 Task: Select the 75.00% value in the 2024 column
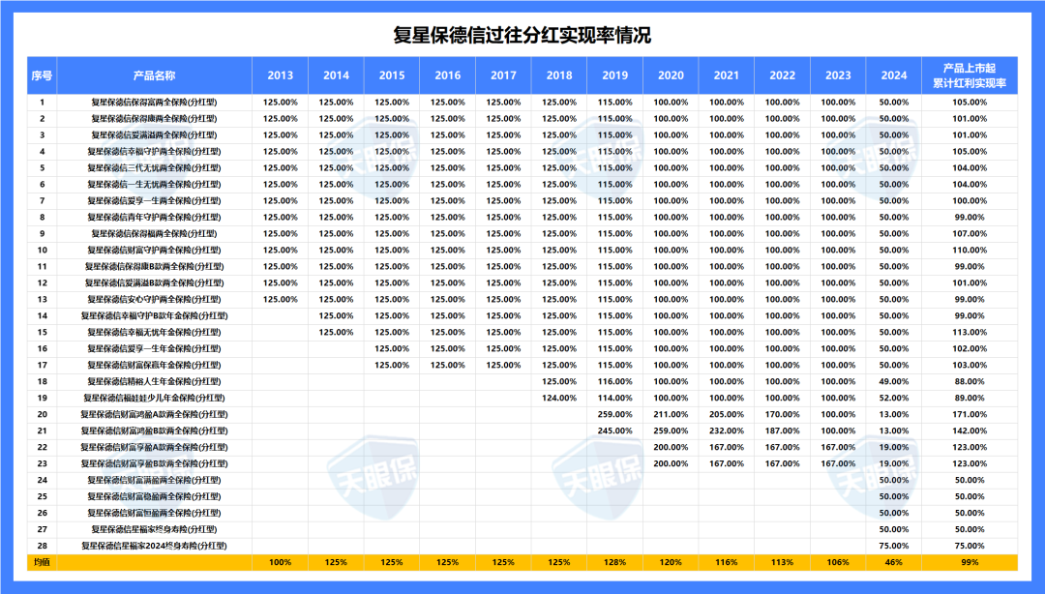click(x=894, y=546)
